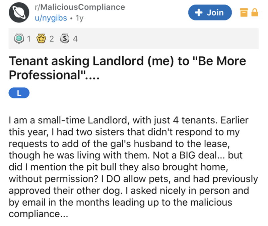Click the gold star award icon
Screen dimensions: 268x226
pyautogui.click(x=42, y=39)
